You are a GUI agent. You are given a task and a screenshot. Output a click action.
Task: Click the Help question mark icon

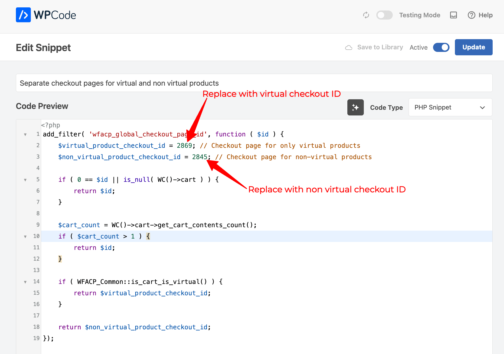point(471,15)
